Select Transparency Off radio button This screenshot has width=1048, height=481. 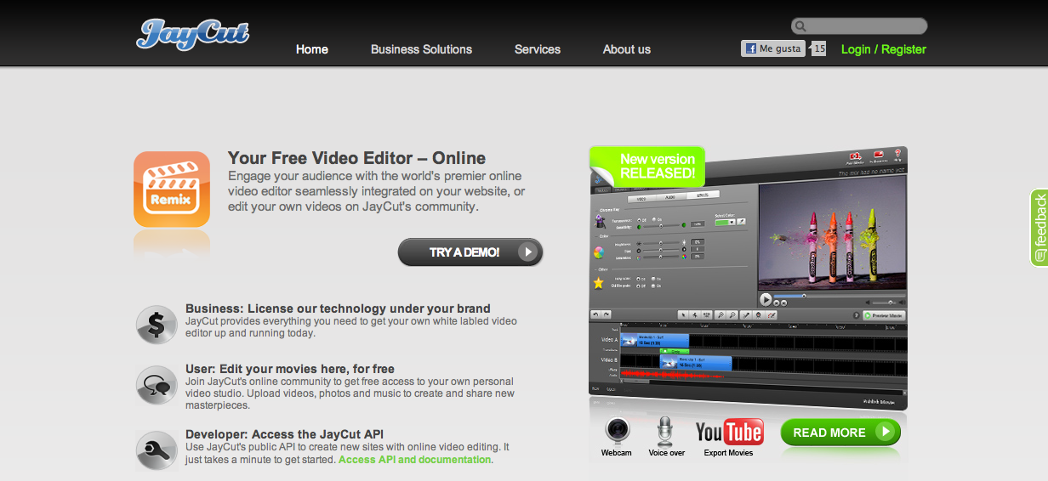tap(639, 220)
